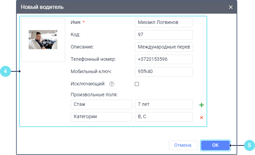Remove the Категории custom field with red cross

pyautogui.click(x=201, y=117)
